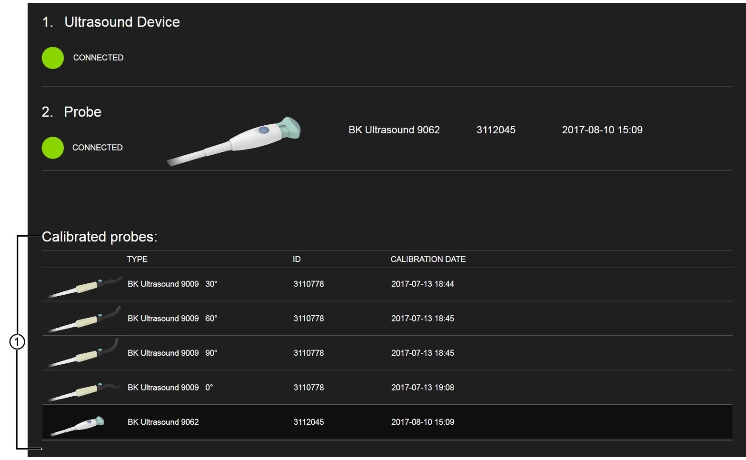The image size is (746, 460).
Task: Click the 'Ultrasound Device' section heading
Action: pos(122,22)
